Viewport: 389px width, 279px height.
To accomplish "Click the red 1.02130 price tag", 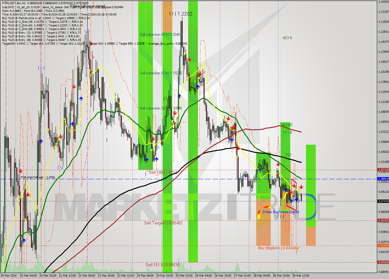I will 383,170.
